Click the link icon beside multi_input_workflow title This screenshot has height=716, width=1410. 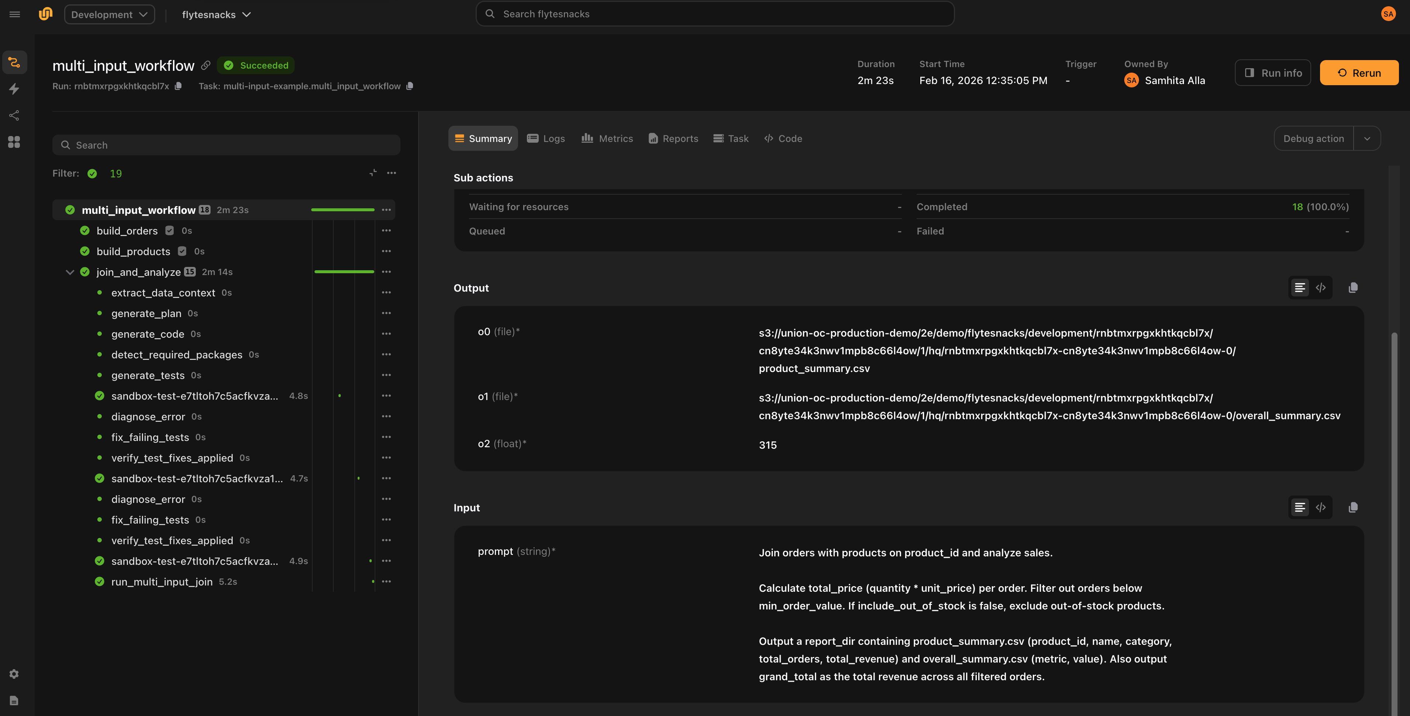(206, 65)
